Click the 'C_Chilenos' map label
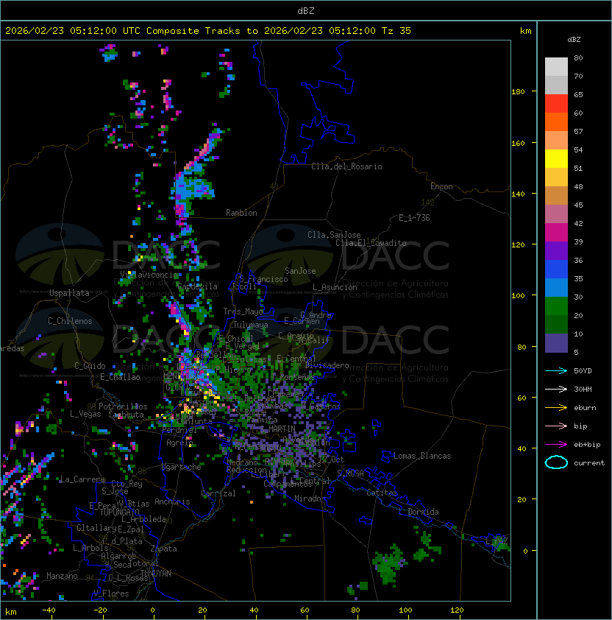The width and height of the screenshot is (612, 620). tap(70, 321)
